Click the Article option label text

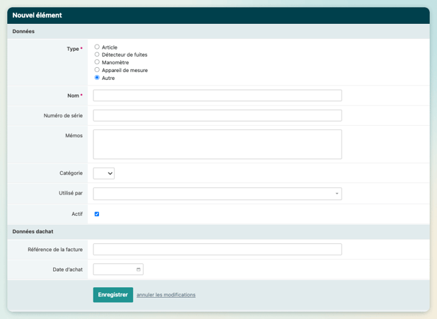pyautogui.click(x=110, y=47)
